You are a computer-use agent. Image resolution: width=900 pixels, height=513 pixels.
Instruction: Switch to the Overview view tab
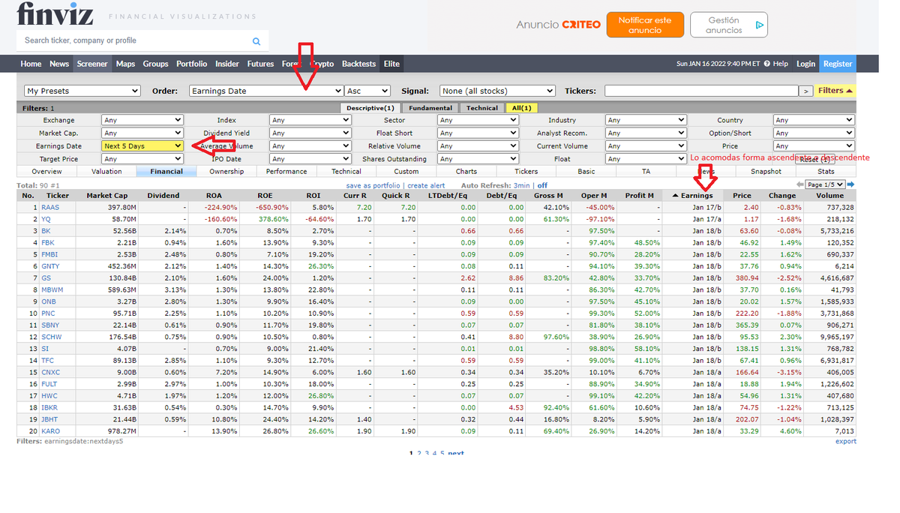tap(46, 172)
